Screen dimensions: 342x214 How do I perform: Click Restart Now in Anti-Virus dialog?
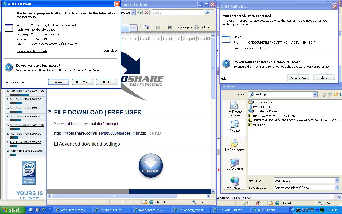click(298, 78)
